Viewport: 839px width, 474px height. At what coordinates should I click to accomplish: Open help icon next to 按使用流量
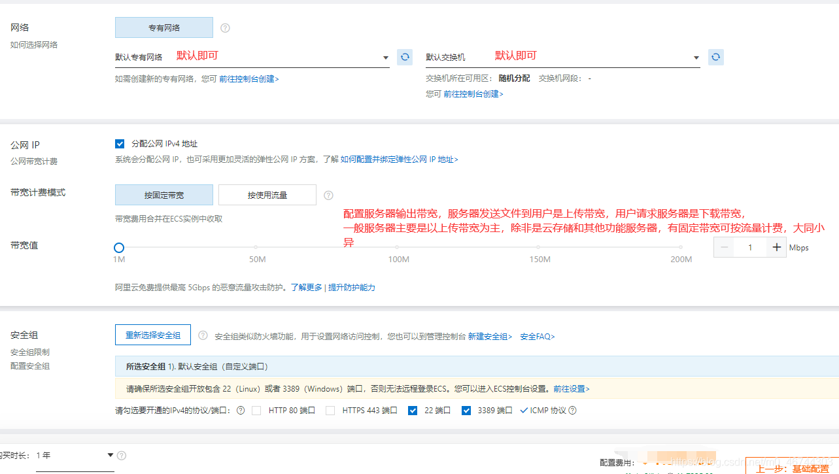(329, 195)
